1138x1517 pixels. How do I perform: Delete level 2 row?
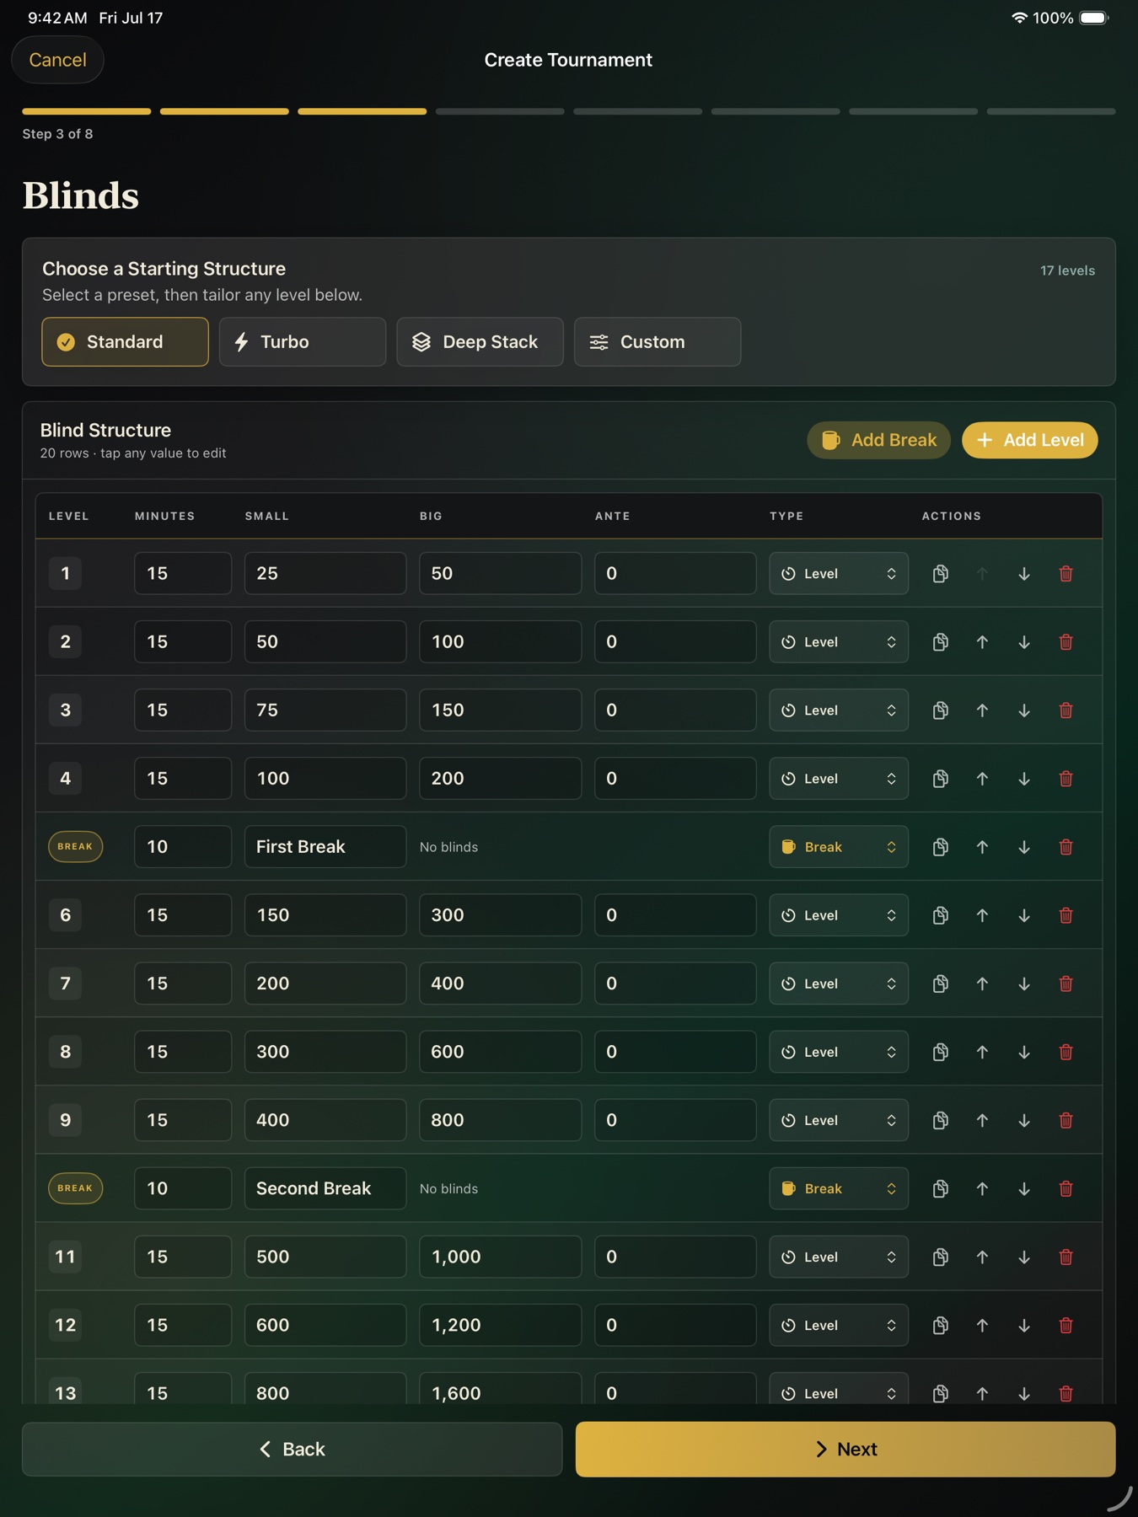(x=1066, y=642)
